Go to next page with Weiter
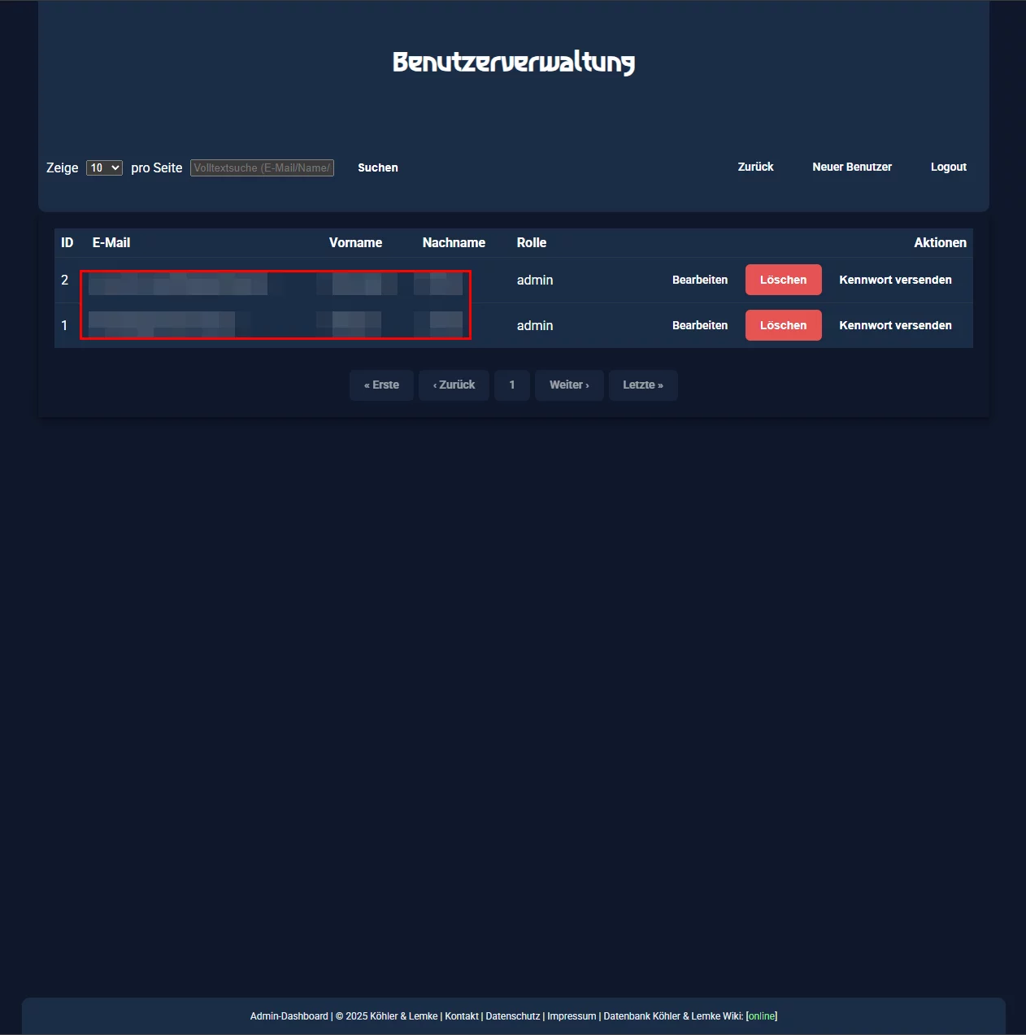The height and width of the screenshot is (1035, 1026). click(569, 385)
